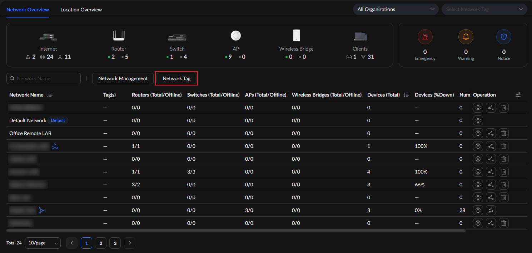Open column display settings icon
This screenshot has height=253, width=532.
[x=518, y=95]
